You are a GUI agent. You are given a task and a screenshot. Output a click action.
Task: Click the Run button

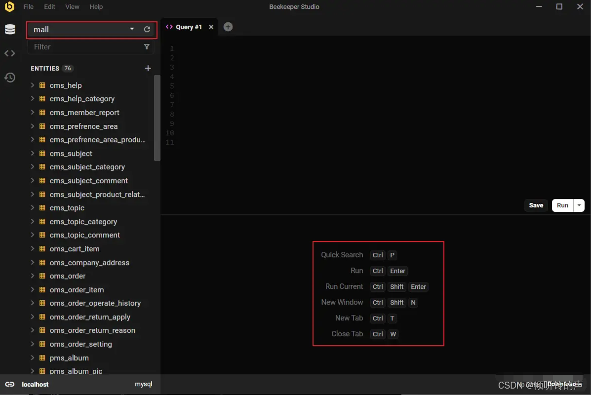[562, 205]
